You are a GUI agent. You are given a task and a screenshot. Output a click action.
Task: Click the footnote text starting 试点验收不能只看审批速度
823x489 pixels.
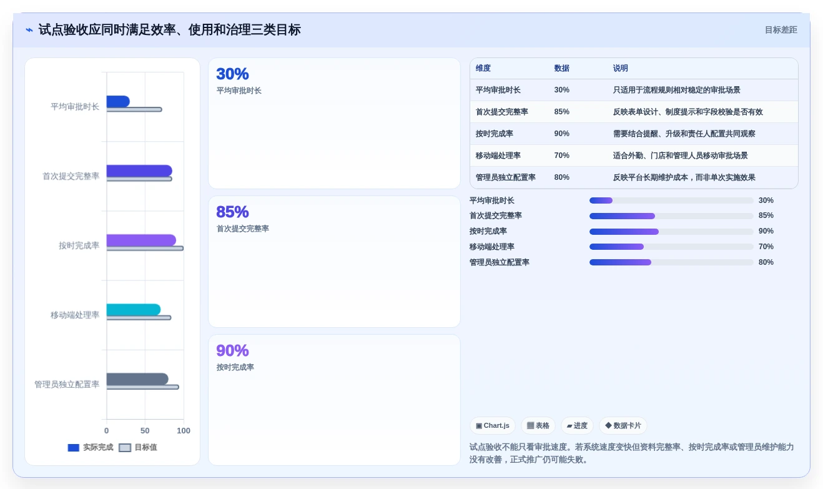[x=632, y=453]
